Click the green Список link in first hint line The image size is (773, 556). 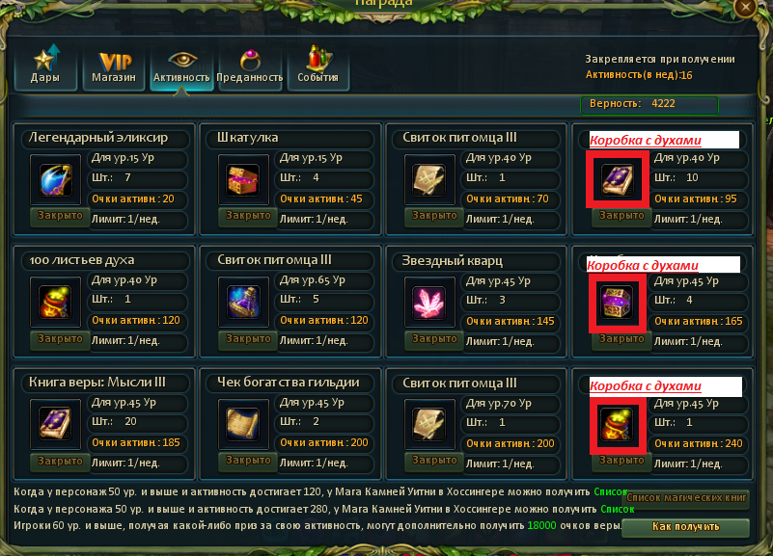point(610,492)
